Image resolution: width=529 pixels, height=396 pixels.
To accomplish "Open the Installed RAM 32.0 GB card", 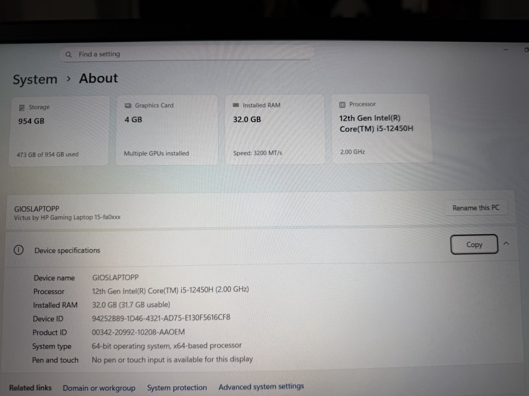I will 275,129.
